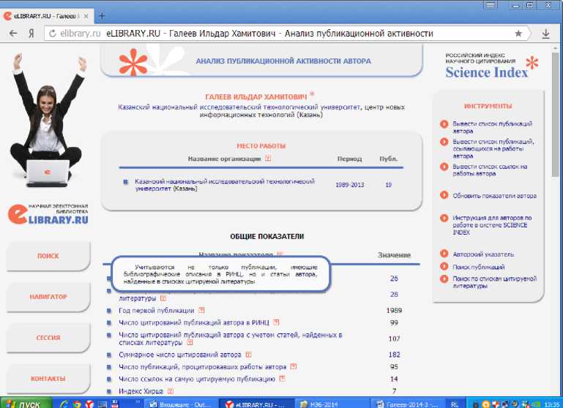Image resolution: width=563 pixels, height=408 pixels.
Task: Click the Science Index logo
Action: [491, 67]
